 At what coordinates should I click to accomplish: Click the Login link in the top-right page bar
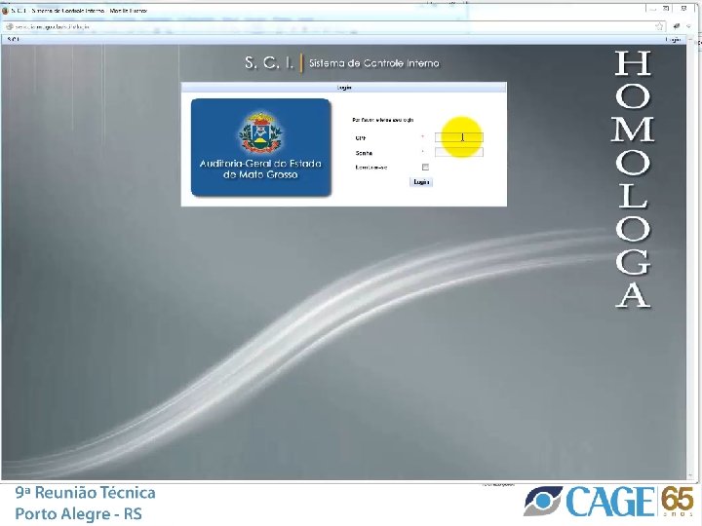click(x=673, y=39)
